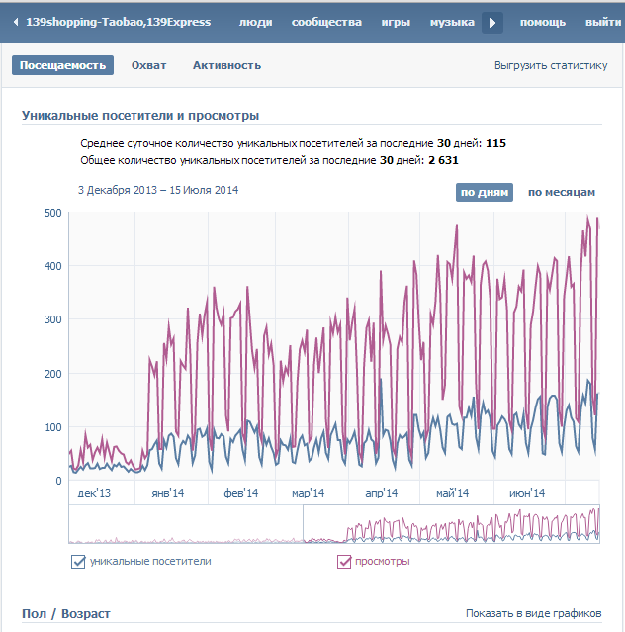Viewport: 625px width, 632px height.
Task: Click the selected range in overview mini-chart
Action: click(x=450, y=524)
